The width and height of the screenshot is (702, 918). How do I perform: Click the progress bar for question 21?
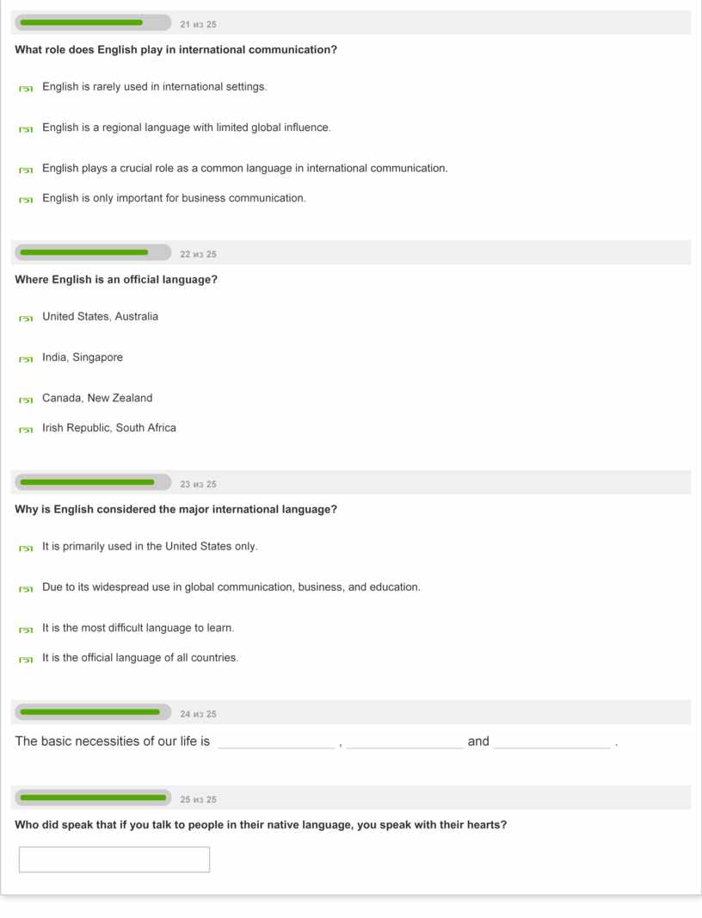click(x=93, y=23)
